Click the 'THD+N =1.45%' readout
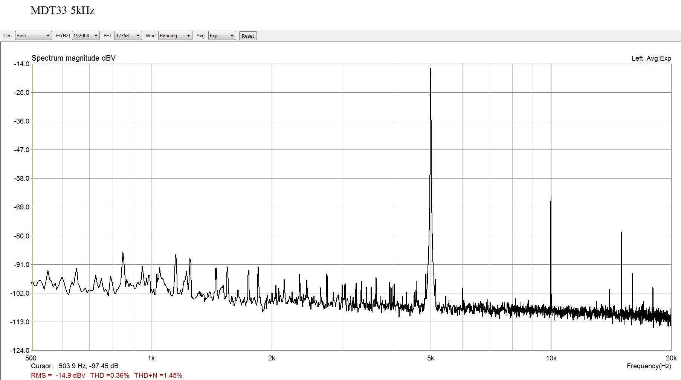The image size is (681, 380). (158, 375)
